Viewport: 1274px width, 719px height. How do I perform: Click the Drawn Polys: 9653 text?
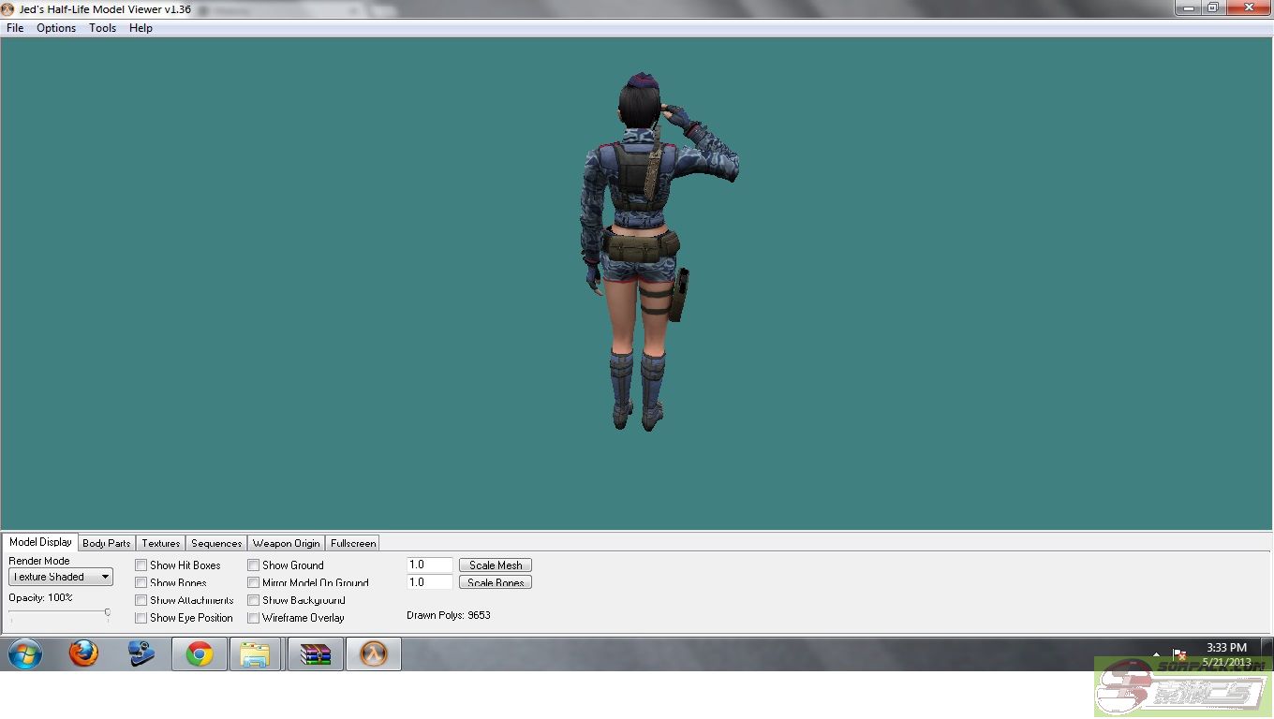pyautogui.click(x=449, y=615)
